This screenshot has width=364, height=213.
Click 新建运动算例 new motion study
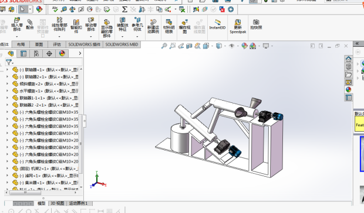click(153, 26)
